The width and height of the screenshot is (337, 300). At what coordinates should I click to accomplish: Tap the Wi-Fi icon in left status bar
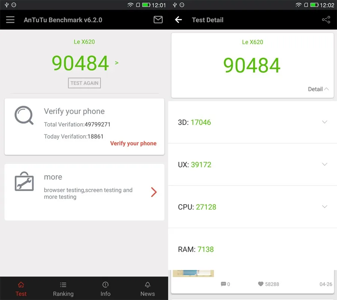pos(130,5)
